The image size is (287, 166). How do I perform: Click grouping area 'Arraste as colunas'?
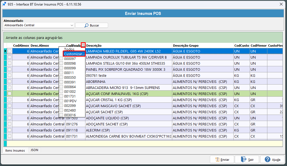point(143,38)
